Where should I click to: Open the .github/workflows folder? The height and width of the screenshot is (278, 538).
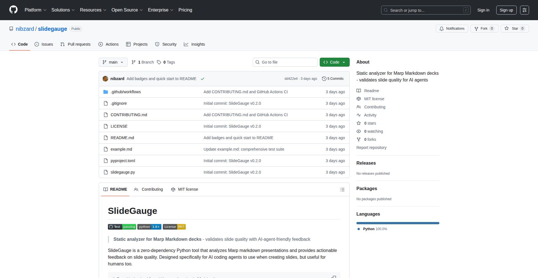[x=126, y=92]
